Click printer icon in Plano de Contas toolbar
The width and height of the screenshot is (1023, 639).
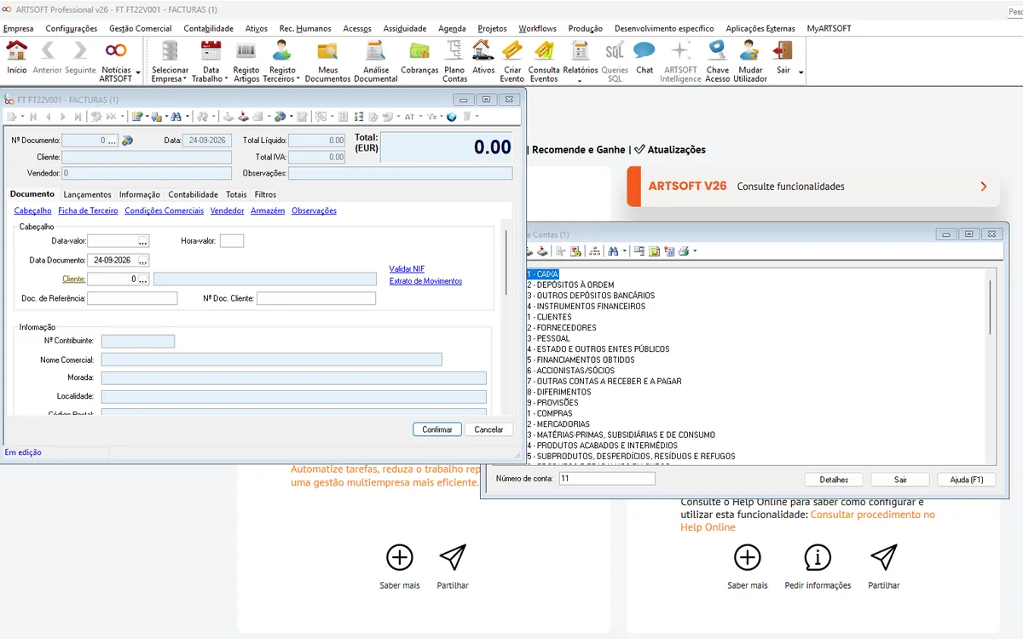pos(683,251)
